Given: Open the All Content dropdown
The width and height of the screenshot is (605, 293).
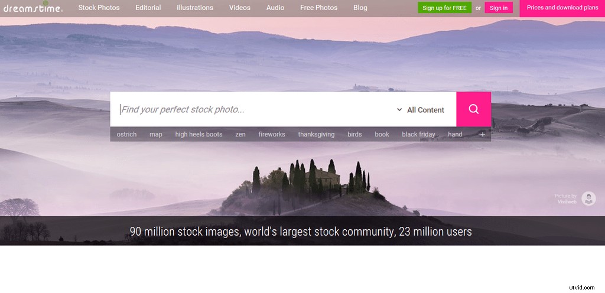Looking at the screenshot, I should click(x=421, y=110).
